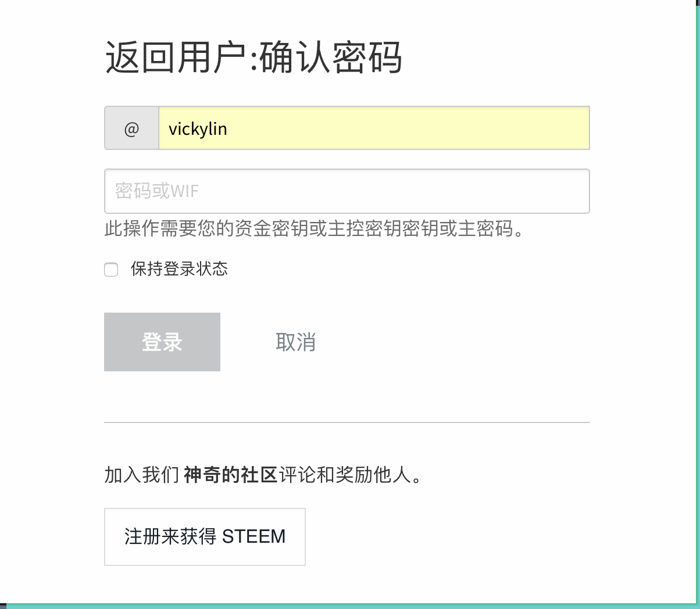This screenshot has height=609, width=700.
Task: Focus the username field containing vickylin
Action: [374, 128]
